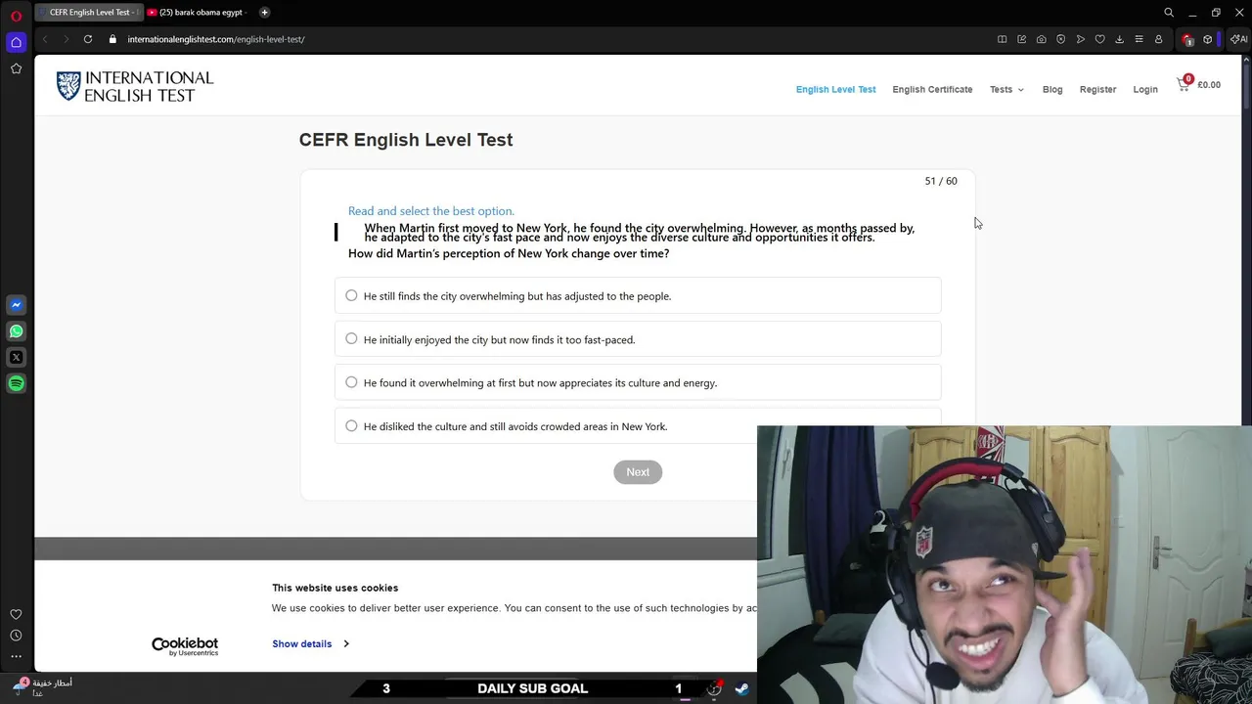Viewport: 1252px width, 704px height.
Task: Open the easy setup lines icon
Action: [x=1139, y=39]
